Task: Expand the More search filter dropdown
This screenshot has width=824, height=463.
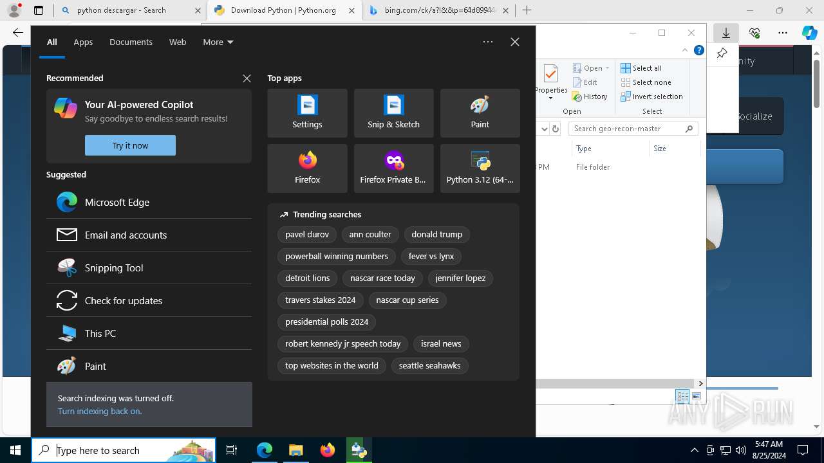Action: tap(218, 42)
